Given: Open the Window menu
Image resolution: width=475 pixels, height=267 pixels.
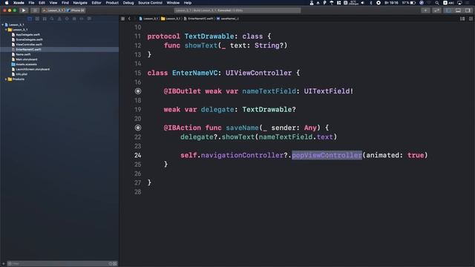Looking at the screenshot, I should (173, 3).
